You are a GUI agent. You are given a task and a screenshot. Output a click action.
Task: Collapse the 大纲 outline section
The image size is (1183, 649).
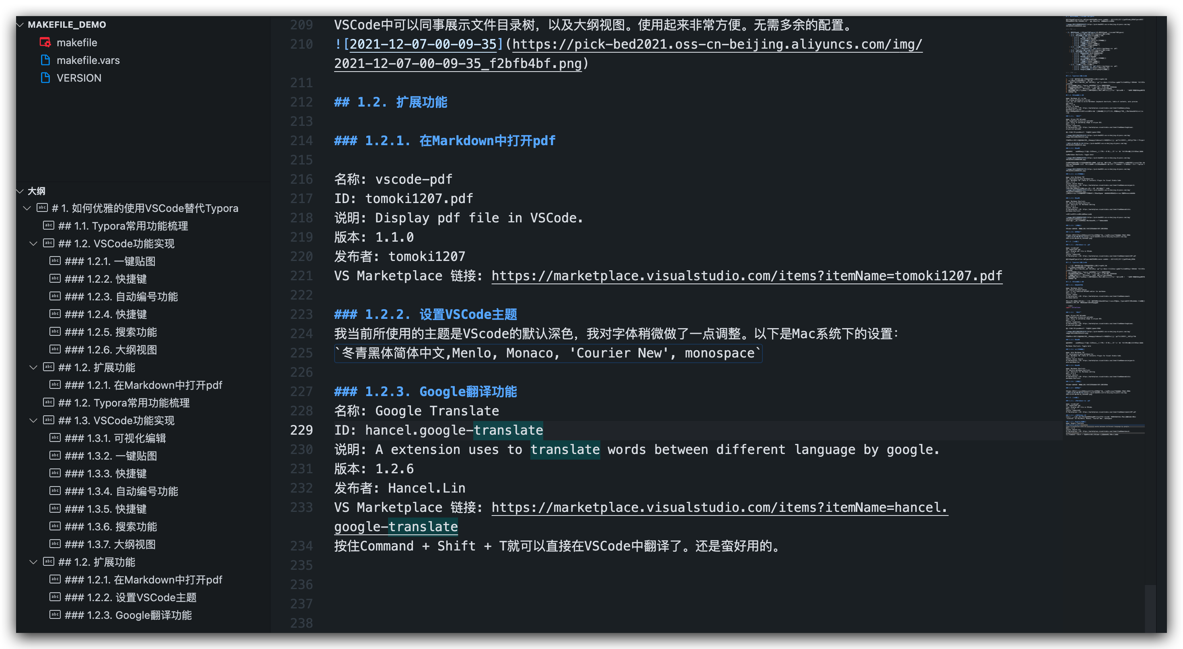[20, 191]
